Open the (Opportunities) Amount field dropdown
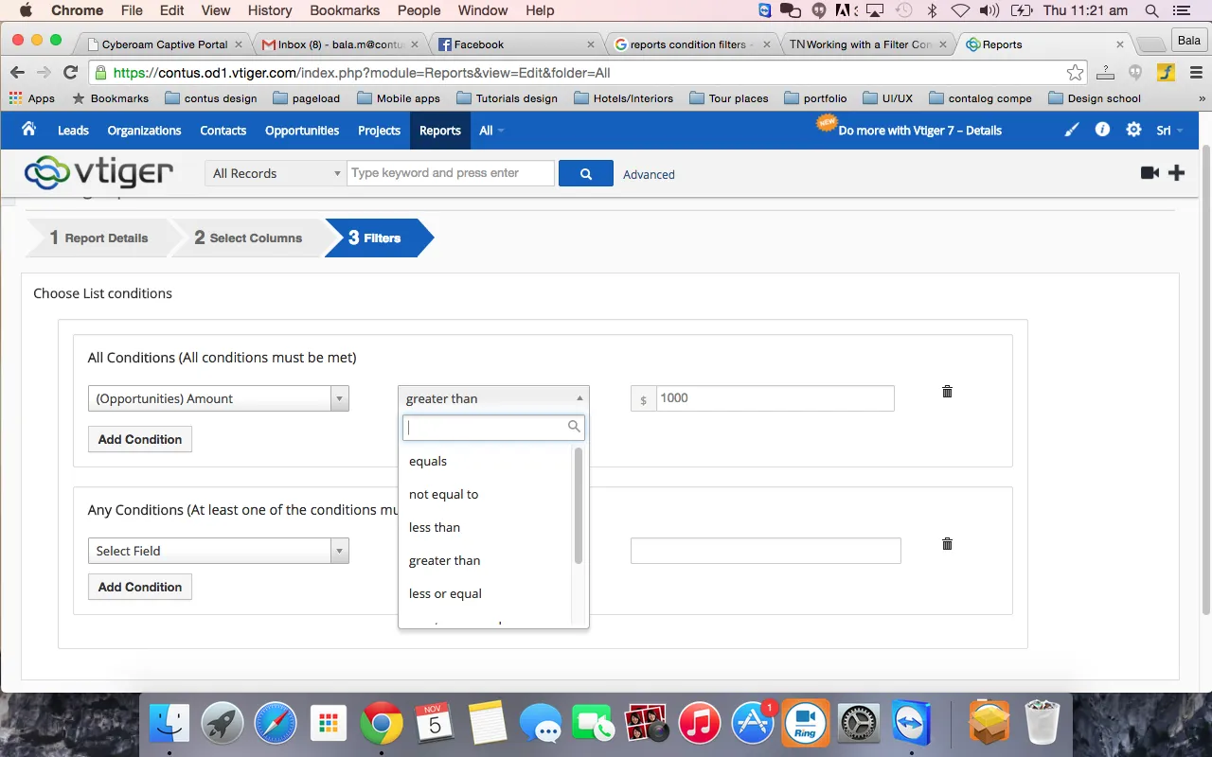This screenshot has height=757, width=1212. (219, 398)
